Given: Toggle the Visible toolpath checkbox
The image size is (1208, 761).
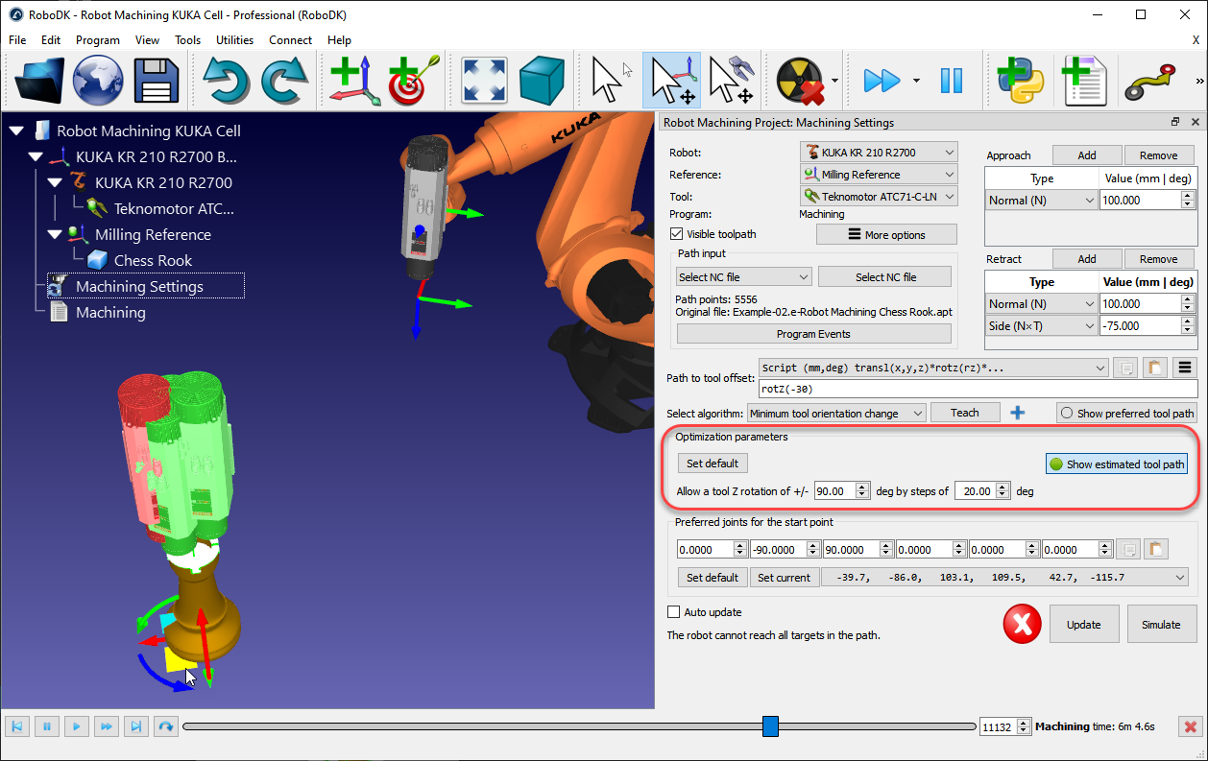Looking at the screenshot, I should click(x=677, y=233).
